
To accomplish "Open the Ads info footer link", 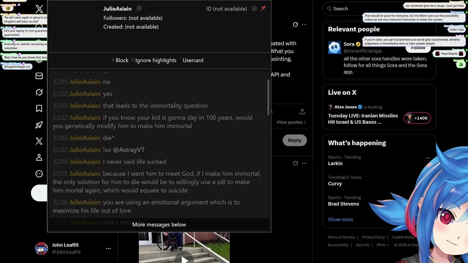I will point(363,245).
